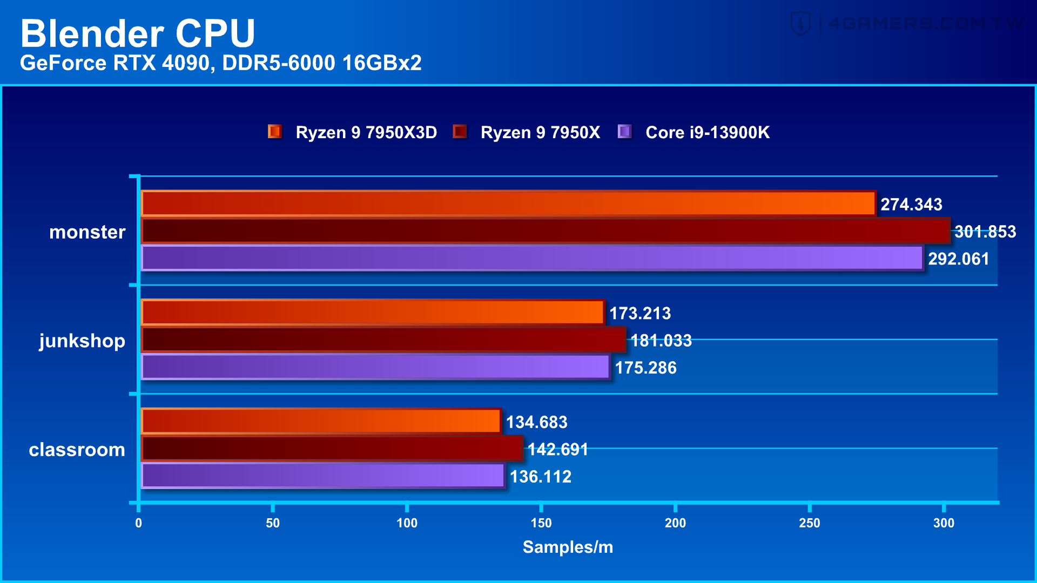1037x583 pixels.
Task: Select the 'Core i9-13900K' legend label
Action: (708, 132)
